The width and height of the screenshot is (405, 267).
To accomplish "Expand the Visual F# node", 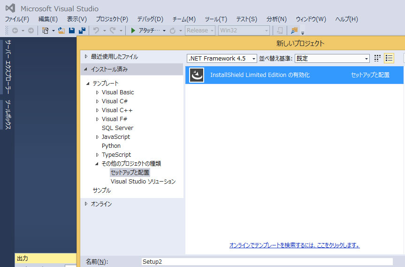I will (97, 119).
